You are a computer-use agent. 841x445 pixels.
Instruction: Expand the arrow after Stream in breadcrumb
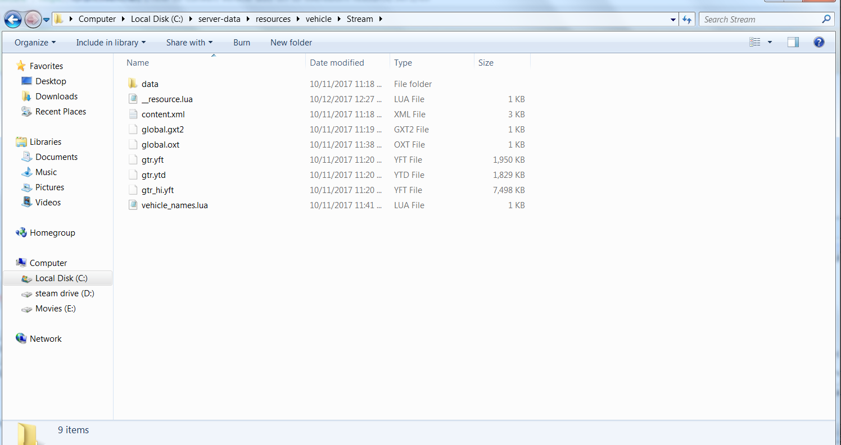(381, 19)
